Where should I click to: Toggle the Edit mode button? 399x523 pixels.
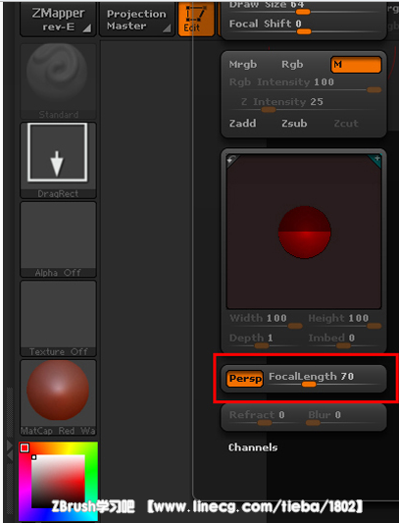pyautogui.click(x=196, y=19)
